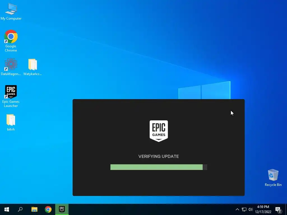The height and width of the screenshot is (215, 287).
Task: Click the Epic Games logo in launcher splash
Action: click(159, 131)
